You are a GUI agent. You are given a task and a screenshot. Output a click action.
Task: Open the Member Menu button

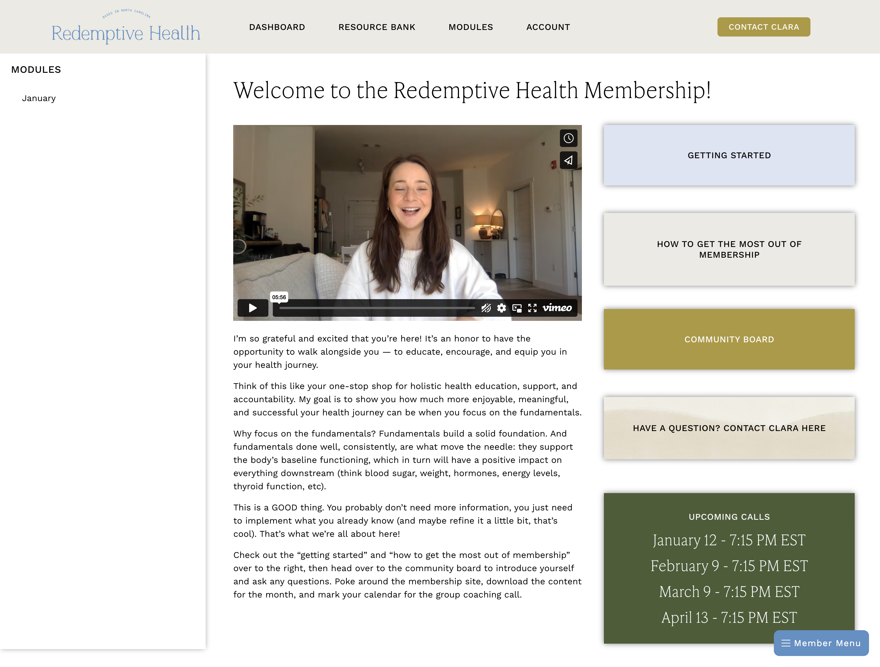tap(821, 643)
